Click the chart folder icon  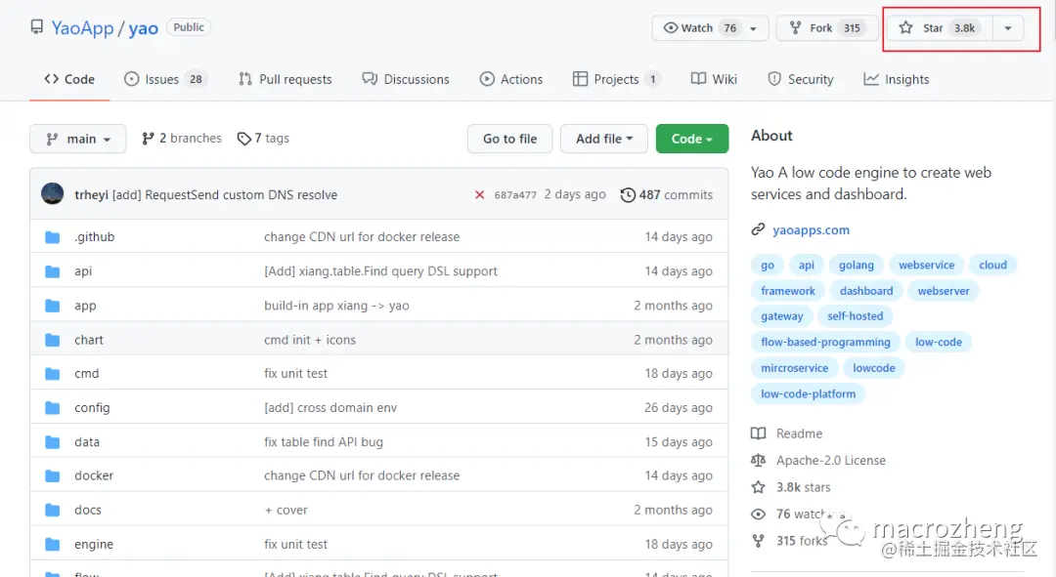[53, 341]
